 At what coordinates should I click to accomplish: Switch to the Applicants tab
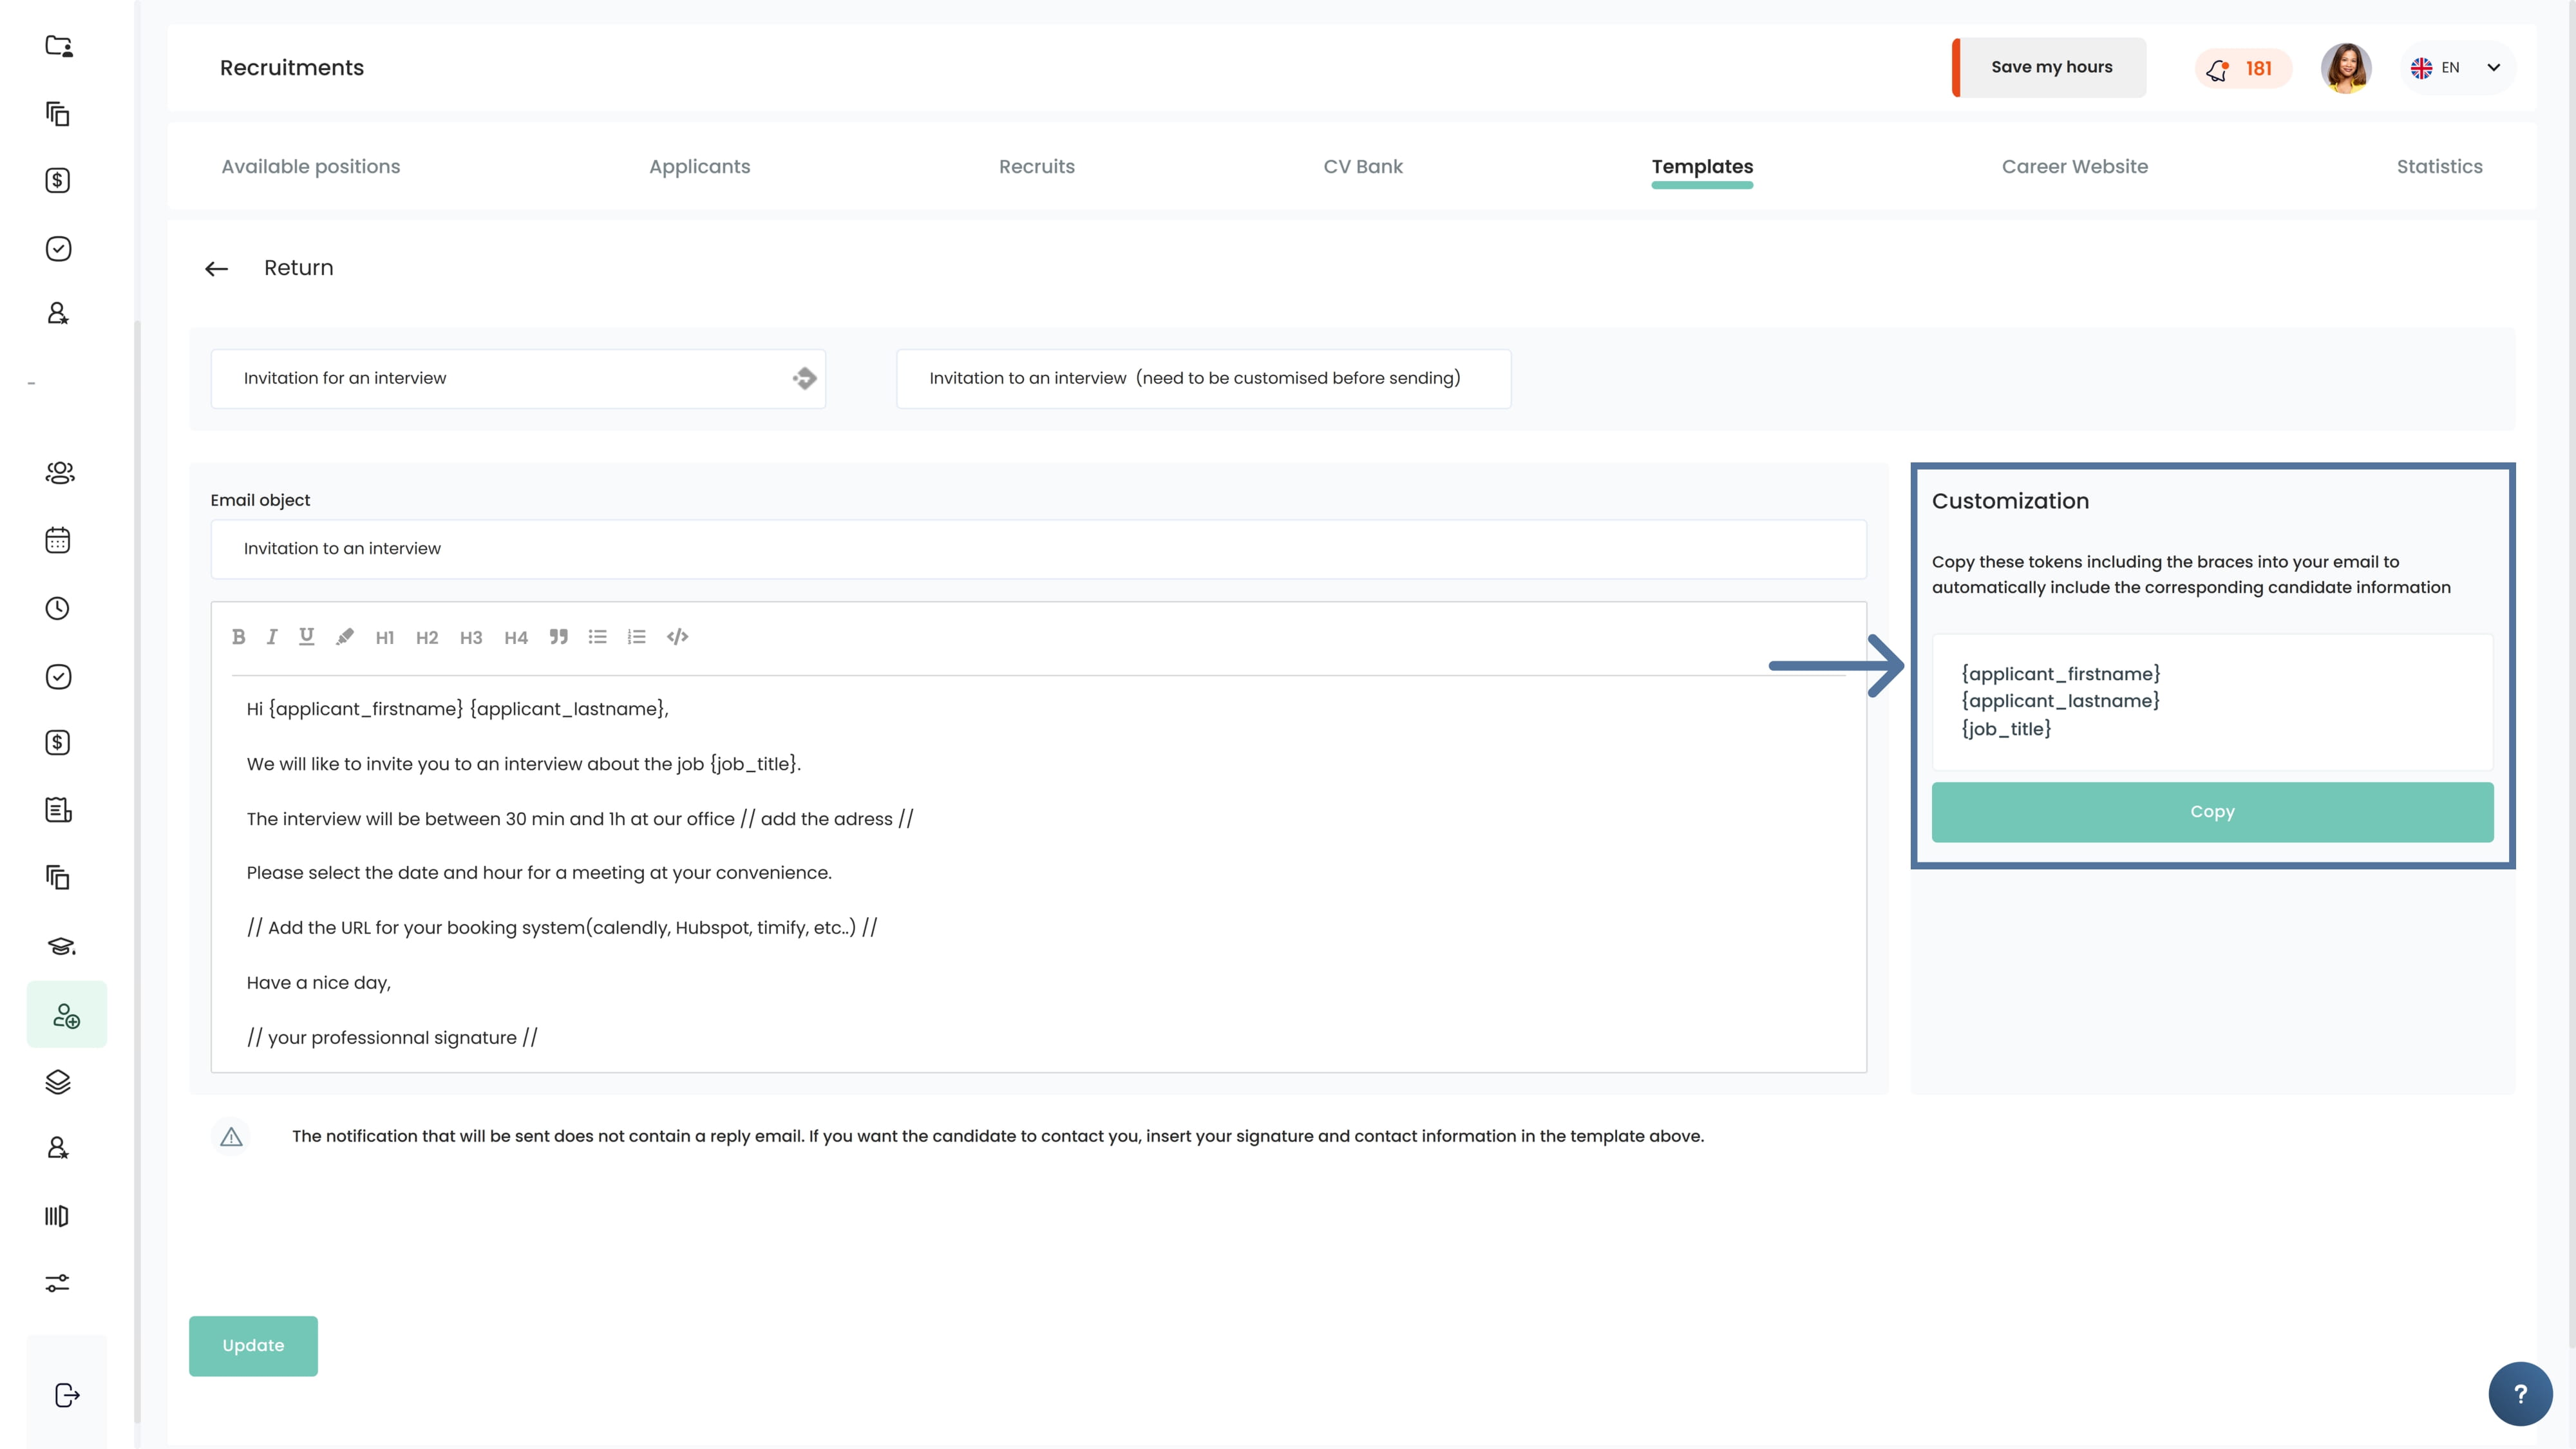pyautogui.click(x=700, y=167)
